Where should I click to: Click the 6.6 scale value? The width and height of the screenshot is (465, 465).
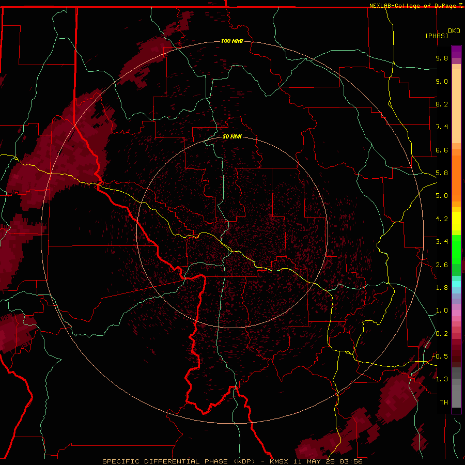coord(442,150)
